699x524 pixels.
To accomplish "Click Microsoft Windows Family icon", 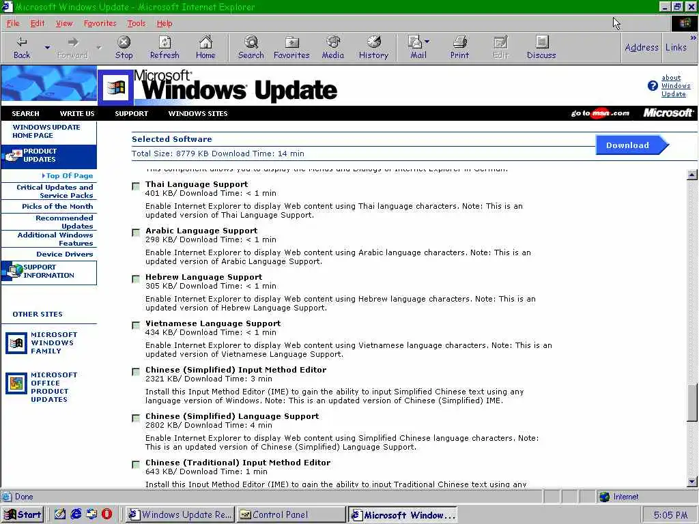I will click(16, 343).
